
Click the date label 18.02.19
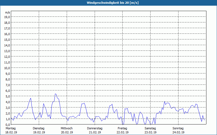pyautogui.click(x=11, y=132)
